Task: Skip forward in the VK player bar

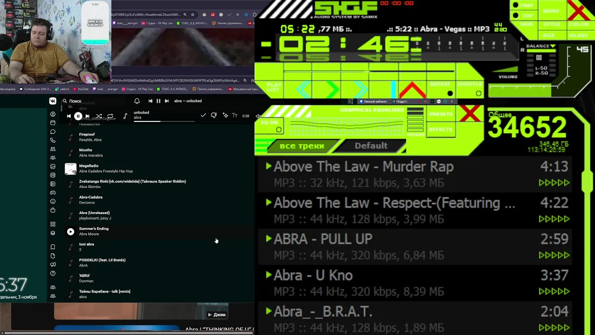Action: pyautogui.click(x=87, y=116)
